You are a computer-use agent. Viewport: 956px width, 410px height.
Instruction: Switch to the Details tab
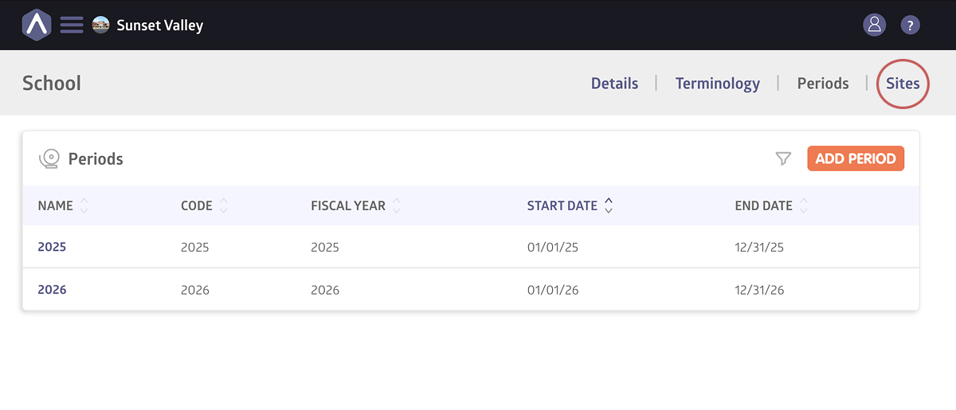coord(614,84)
